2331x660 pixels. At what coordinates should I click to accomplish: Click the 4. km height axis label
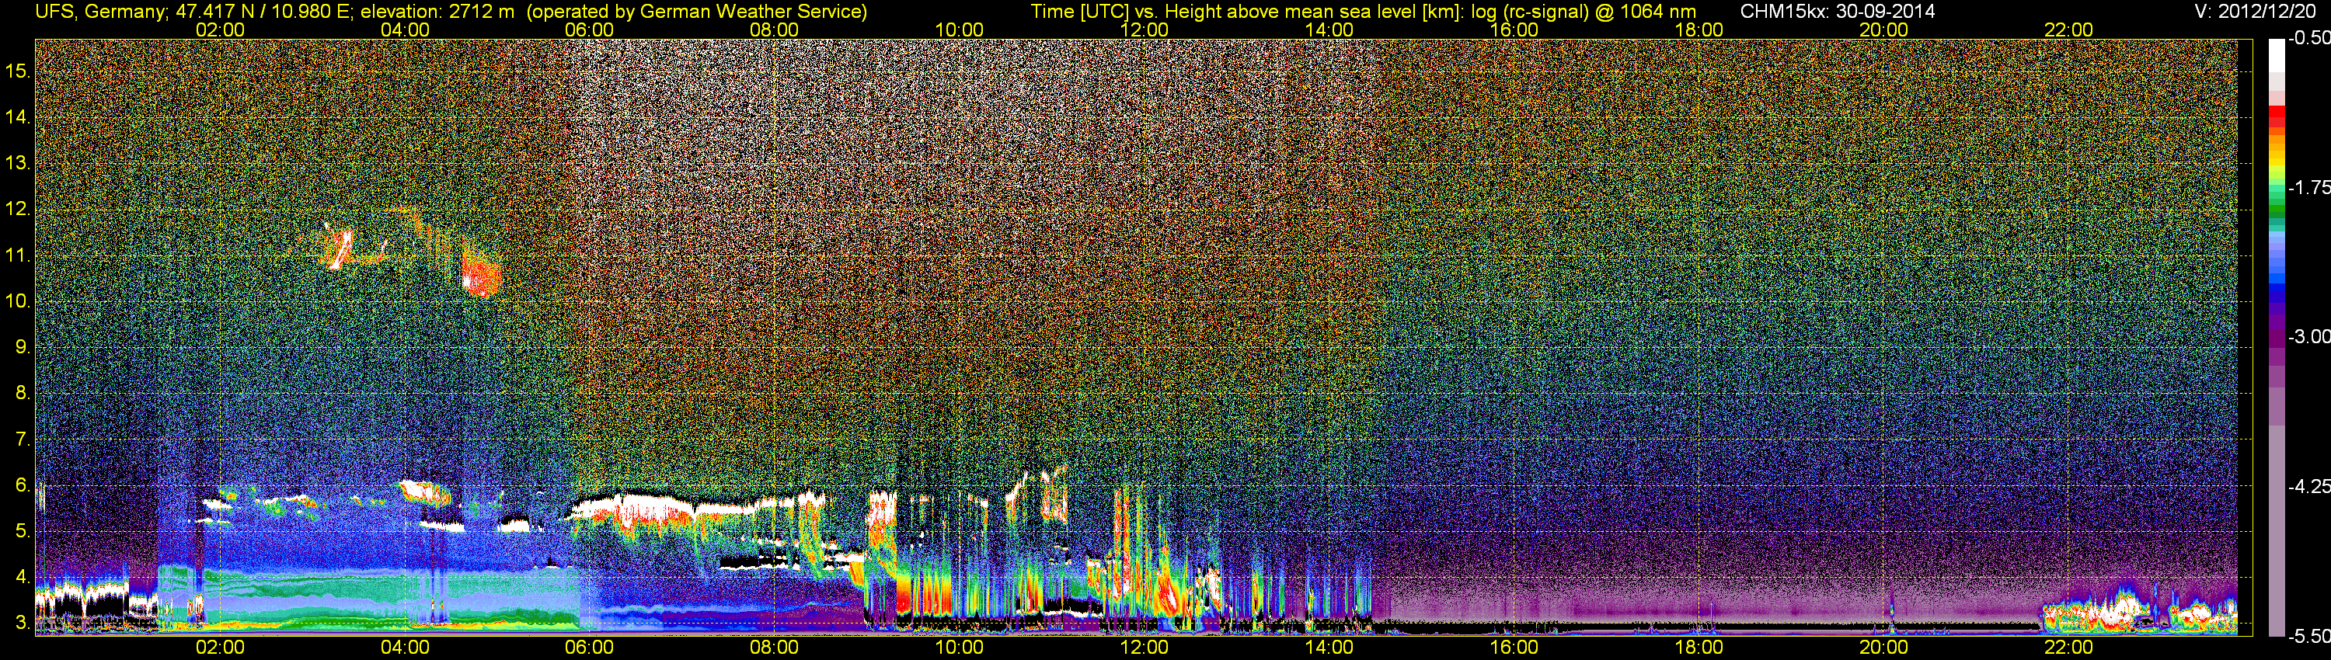[x=22, y=578]
